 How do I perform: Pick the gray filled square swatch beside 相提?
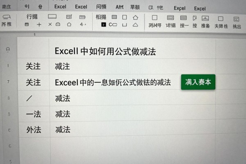pos(114,17)
